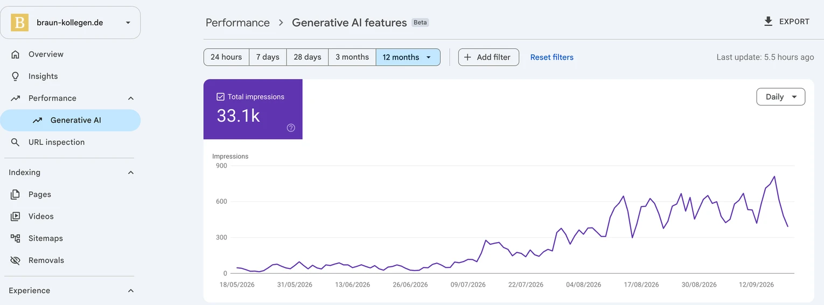Click the Videos play icon
The height and width of the screenshot is (305, 824).
coord(16,217)
